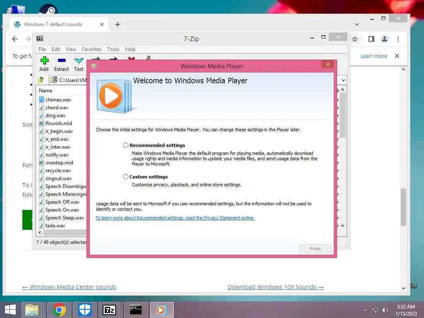
Task: Click the Test toolbar icon in 7-Zip
Action: [79, 64]
